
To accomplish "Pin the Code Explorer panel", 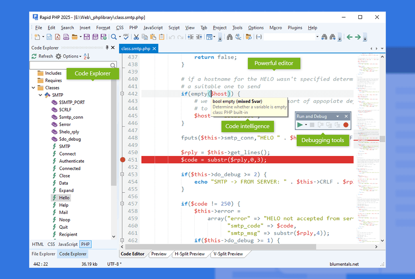I will pos(107,47).
